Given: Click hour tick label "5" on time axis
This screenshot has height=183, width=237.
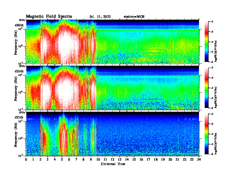Looking at the screenshot, I should click(x=62, y=159).
